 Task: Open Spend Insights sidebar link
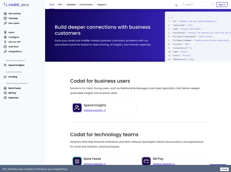[16, 65]
